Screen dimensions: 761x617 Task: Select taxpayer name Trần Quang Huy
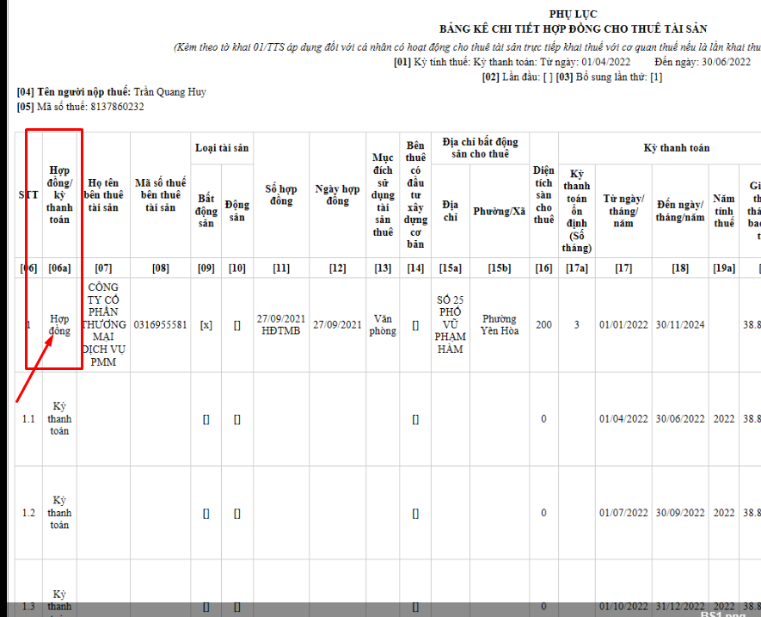(169, 92)
